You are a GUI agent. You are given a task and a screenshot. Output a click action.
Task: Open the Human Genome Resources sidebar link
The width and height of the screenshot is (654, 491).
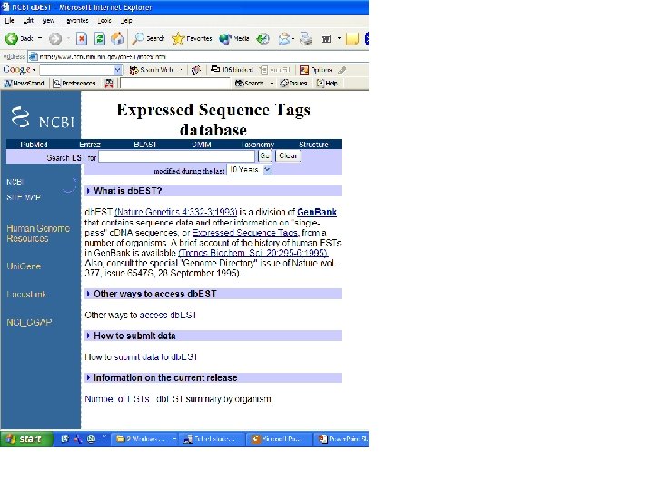coord(38,234)
